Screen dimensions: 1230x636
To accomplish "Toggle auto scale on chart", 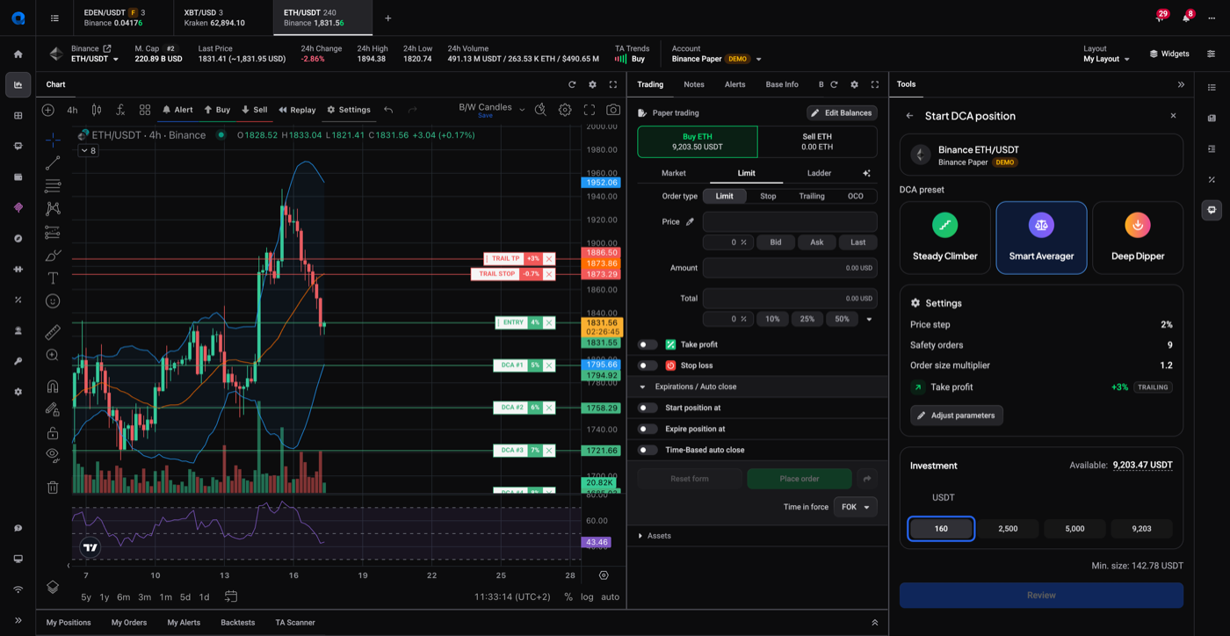I will [x=610, y=596].
